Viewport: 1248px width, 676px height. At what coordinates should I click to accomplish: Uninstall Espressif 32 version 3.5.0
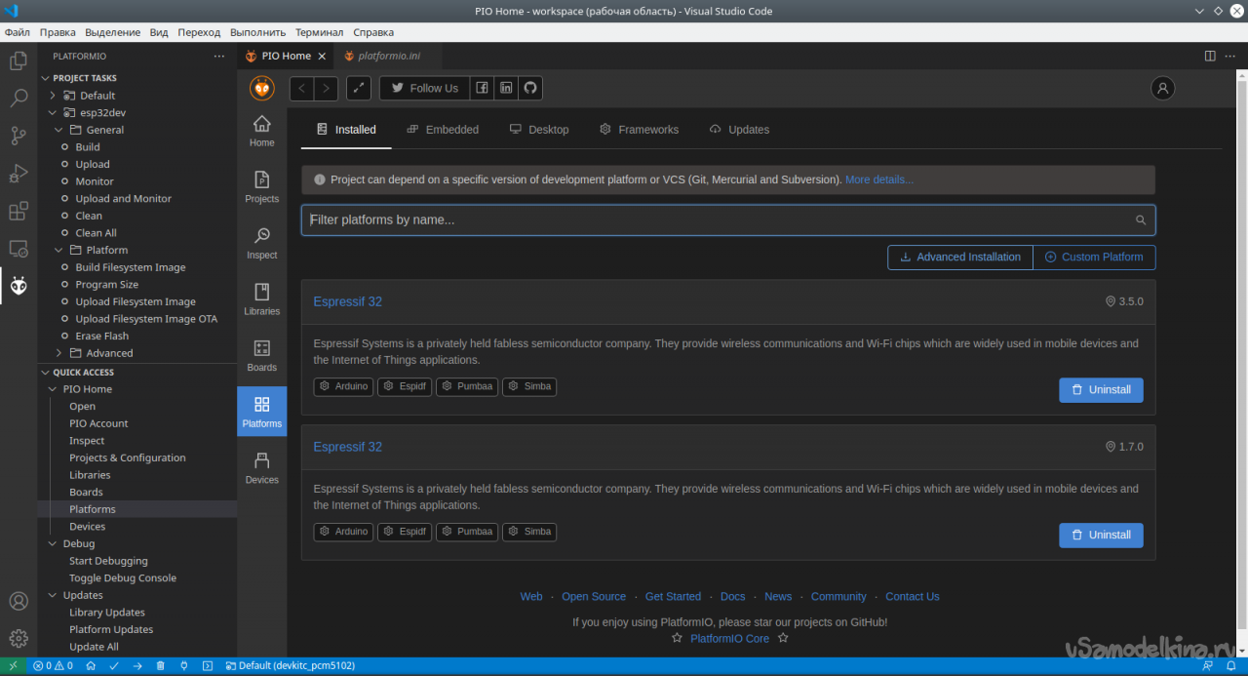[x=1101, y=390]
